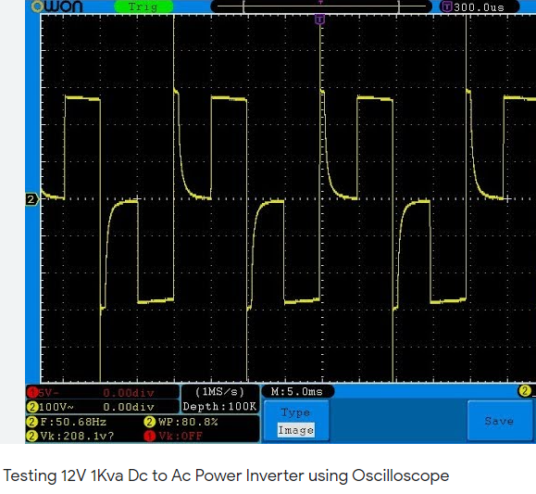The image size is (536, 494).
Task: Click the yellow 2 icon at bottom right
Action: tap(525, 390)
